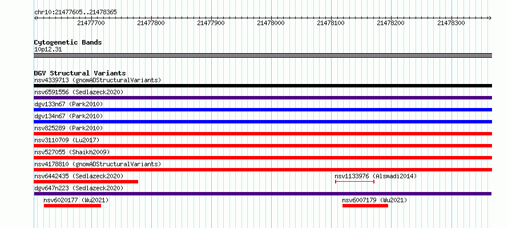Open nsv825289 (Park2010) label
Image resolution: width=508 pixels, height=228 pixels.
[68, 128]
